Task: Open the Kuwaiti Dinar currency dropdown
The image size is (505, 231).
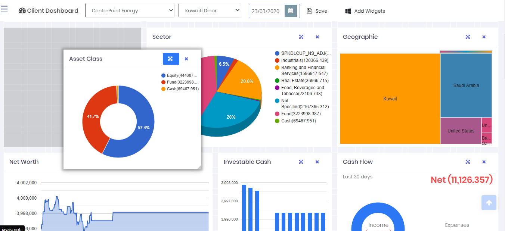Action: point(210,10)
